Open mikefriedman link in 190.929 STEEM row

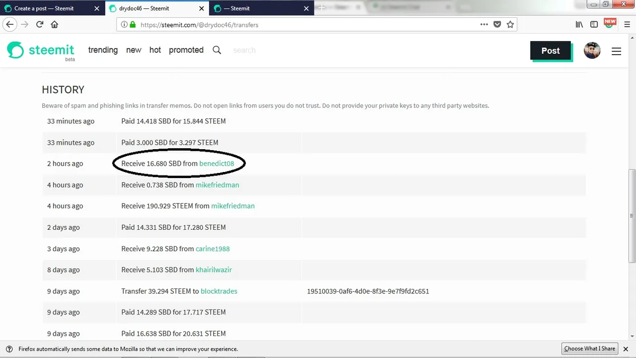click(x=233, y=206)
